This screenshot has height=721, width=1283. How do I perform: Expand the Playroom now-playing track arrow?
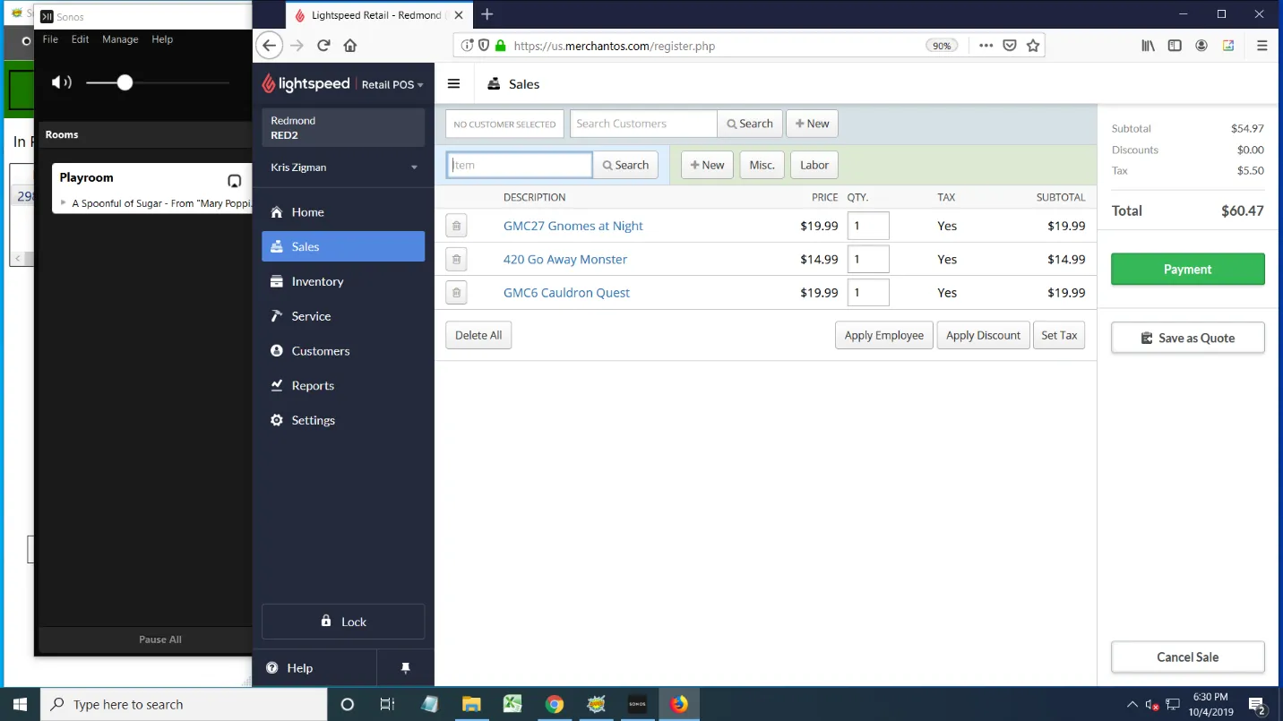[x=63, y=203]
